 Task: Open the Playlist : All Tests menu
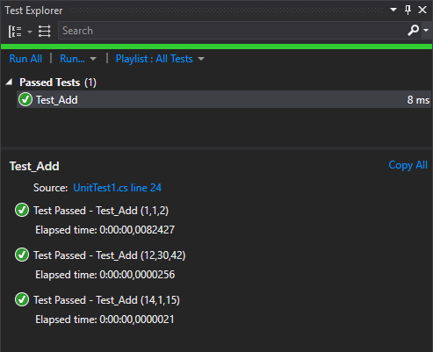(x=155, y=59)
